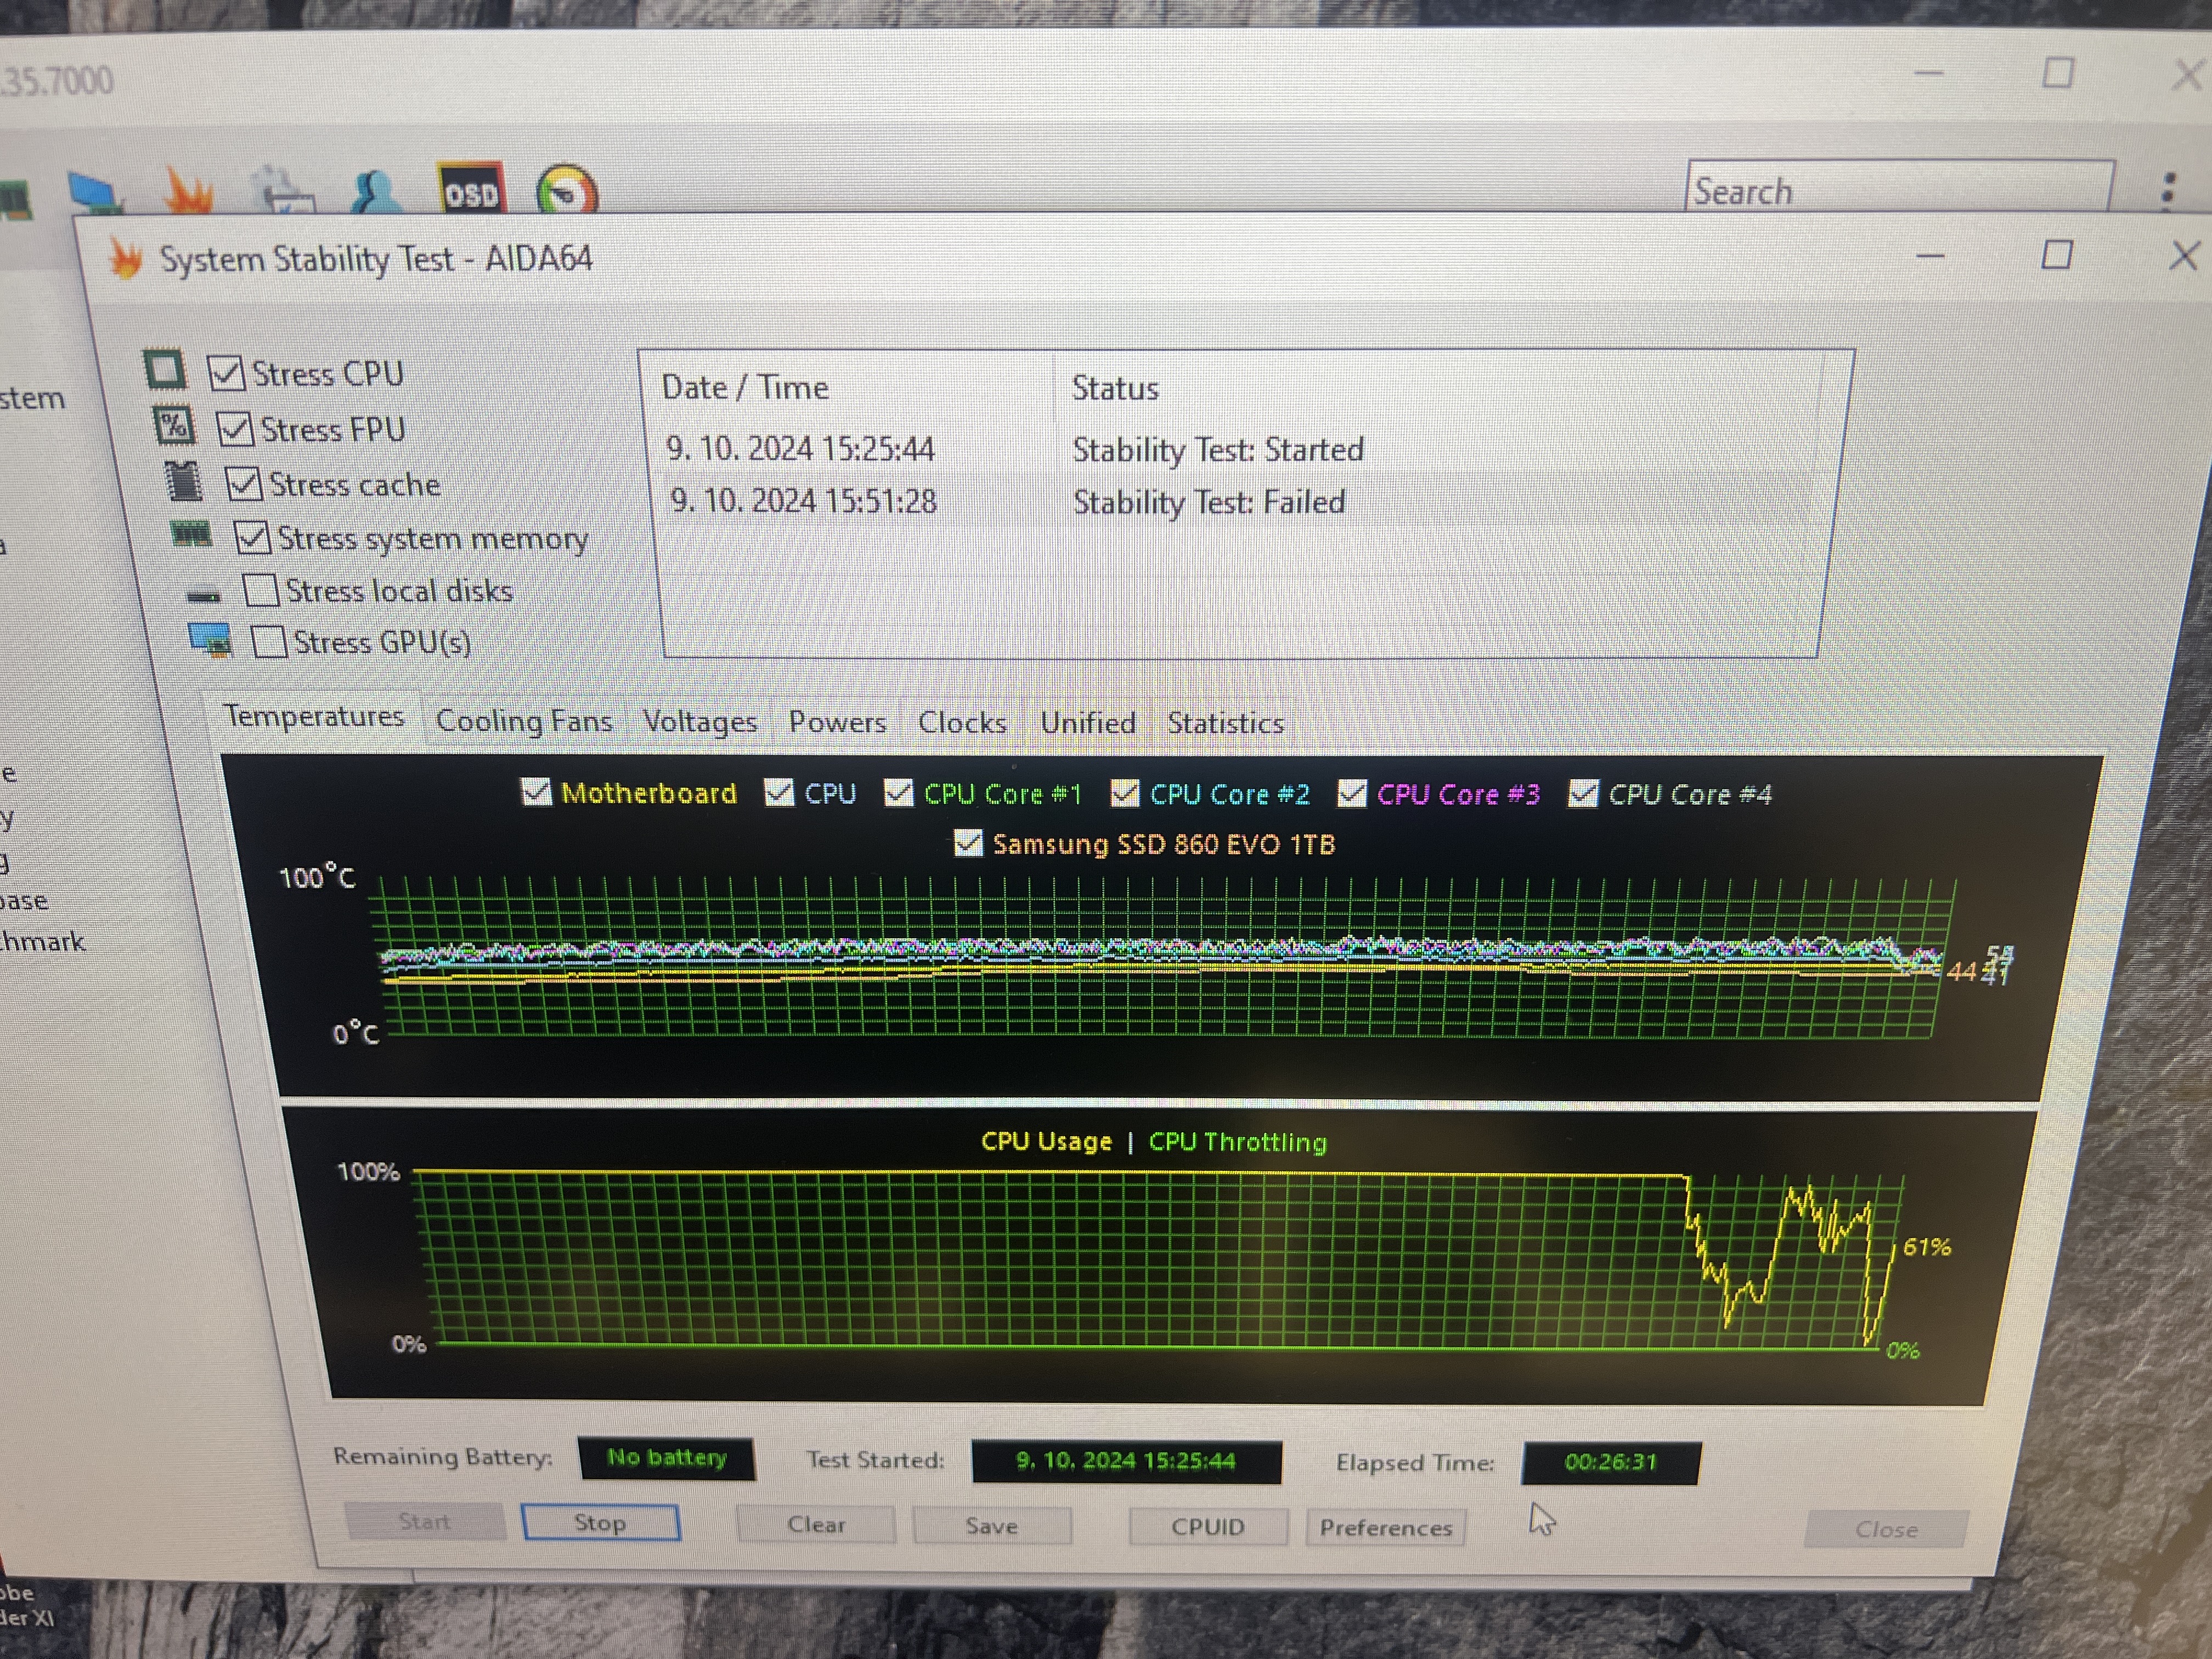Open the Voltages tab
Viewport: 2212px width, 1659px height.
pyautogui.click(x=700, y=722)
